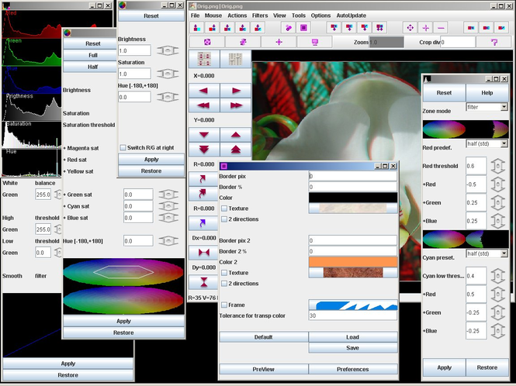This screenshot has height=386, width=516.
Task: Click the vertical hourglass Dy icon
Action: coord(204,282)
